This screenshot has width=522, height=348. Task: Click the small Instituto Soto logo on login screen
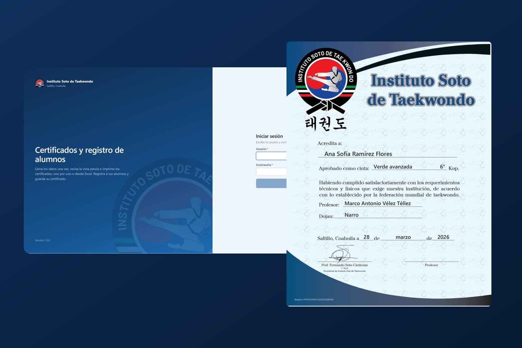click(x=40, y=83)
